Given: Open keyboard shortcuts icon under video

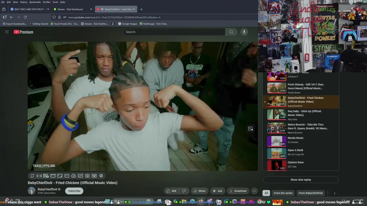Looking at the screenshot, I should [x=94, y=176].
